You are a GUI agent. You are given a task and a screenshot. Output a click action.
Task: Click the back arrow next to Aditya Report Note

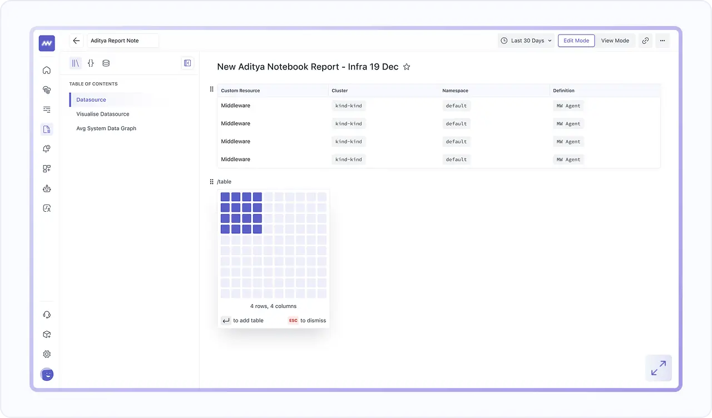pos(76,41)
